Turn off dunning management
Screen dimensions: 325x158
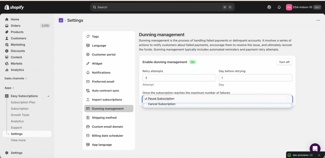[284, 62]
